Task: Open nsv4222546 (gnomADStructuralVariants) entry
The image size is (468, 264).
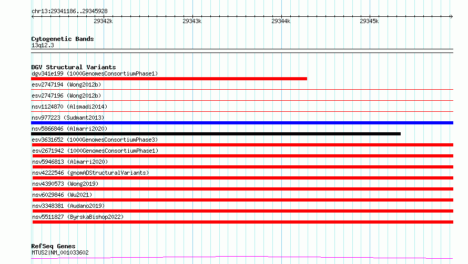Action: pyautogui.click(x=90, y=173)
